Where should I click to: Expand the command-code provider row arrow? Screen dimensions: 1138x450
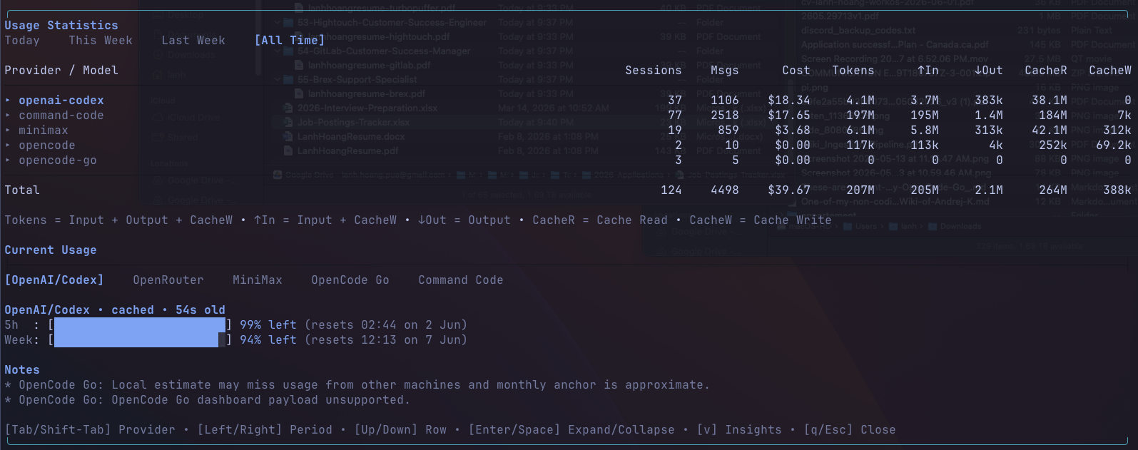(8, 116)
